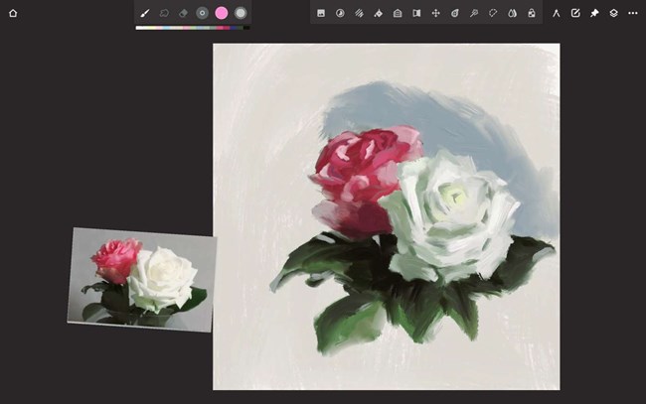Open the brush size settings circle
Image resolution: width=646 pixels, height=404 pixels.
tap(202, 13)
